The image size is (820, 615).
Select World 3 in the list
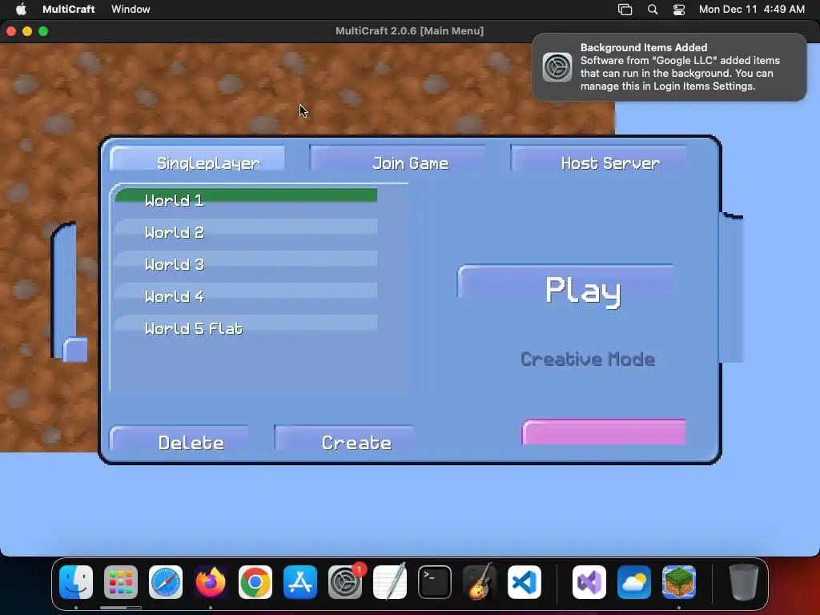tap(245, 260)
